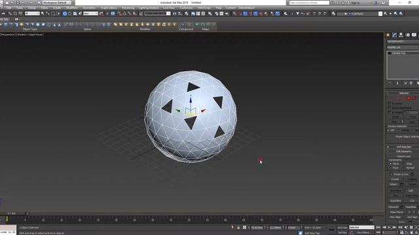Click the Make Planar button
The width and height of the screenshot is (419, 235).
(397, 212)
